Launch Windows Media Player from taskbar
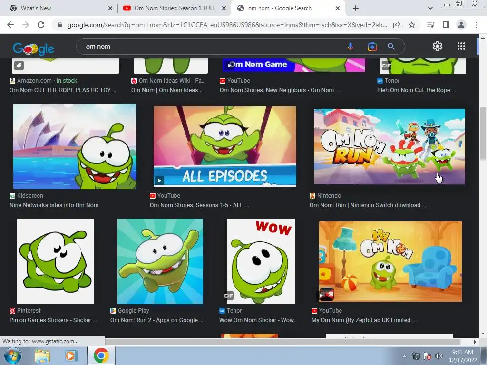Screen dimensions: 487x365 [x=71, y=356]
